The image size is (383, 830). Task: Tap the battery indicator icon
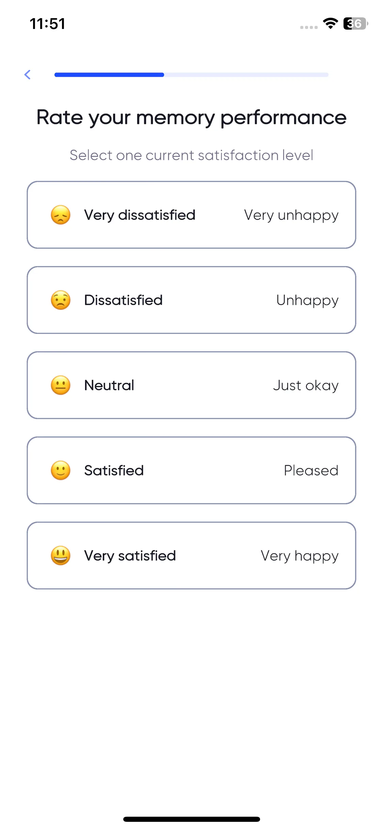point(356,24)
